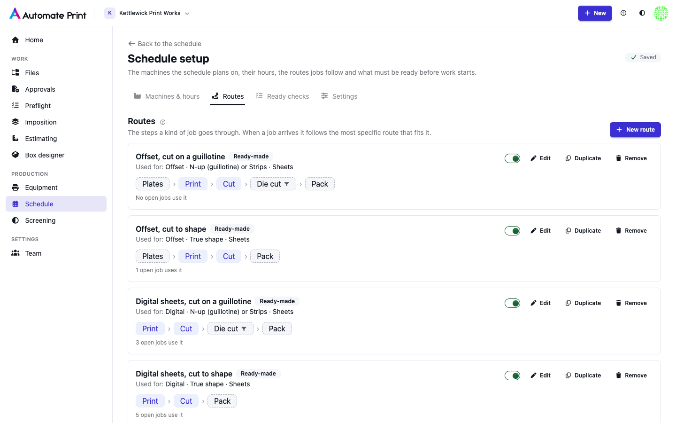Screen dimensions: 676x423
Task: Click the Automate Print logo
Action: [x=48, y=14]
